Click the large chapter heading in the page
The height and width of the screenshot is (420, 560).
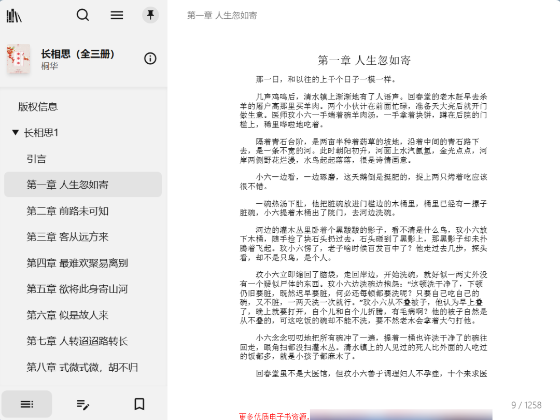[x=364, y=60]
